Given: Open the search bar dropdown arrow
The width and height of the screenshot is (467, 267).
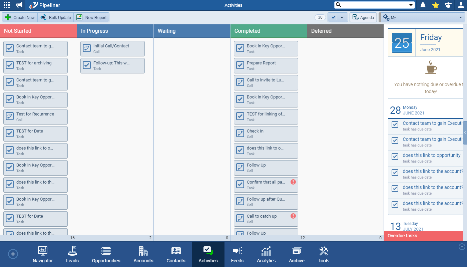Looking at the screenshot, I should [411, 5].
